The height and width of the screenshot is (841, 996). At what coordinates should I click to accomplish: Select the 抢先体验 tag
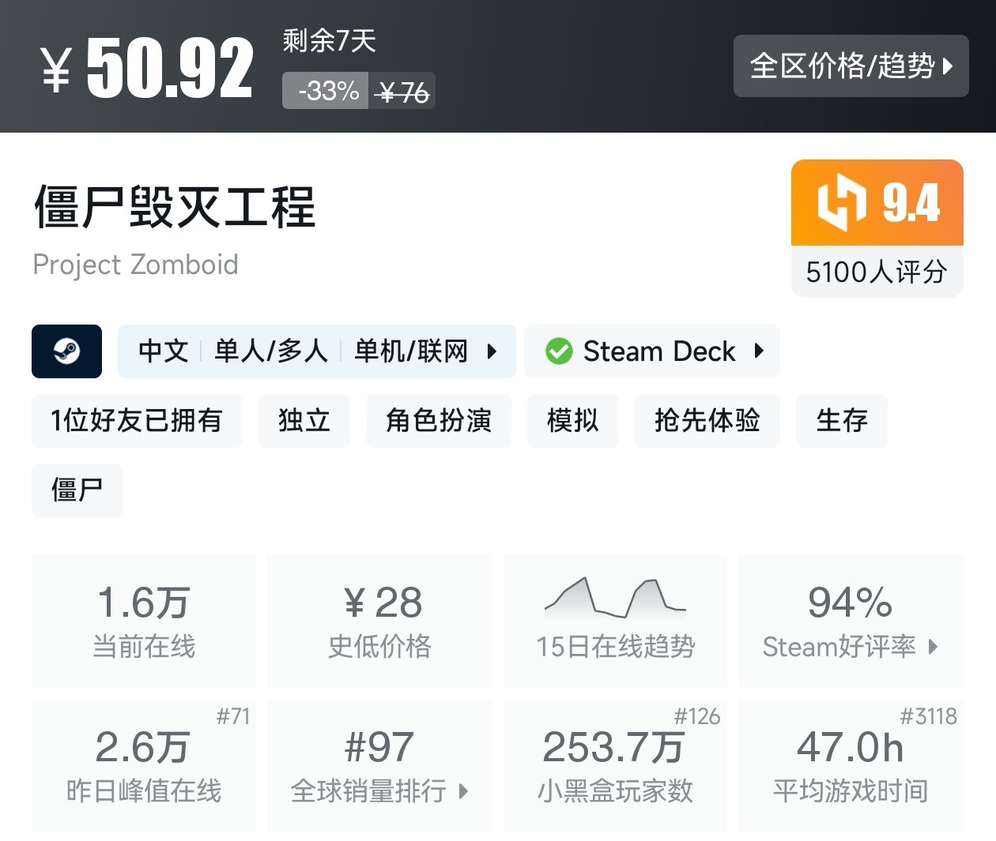coord(707,421)
